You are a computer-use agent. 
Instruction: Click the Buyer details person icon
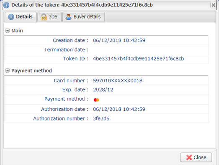[x=68, y=17]
